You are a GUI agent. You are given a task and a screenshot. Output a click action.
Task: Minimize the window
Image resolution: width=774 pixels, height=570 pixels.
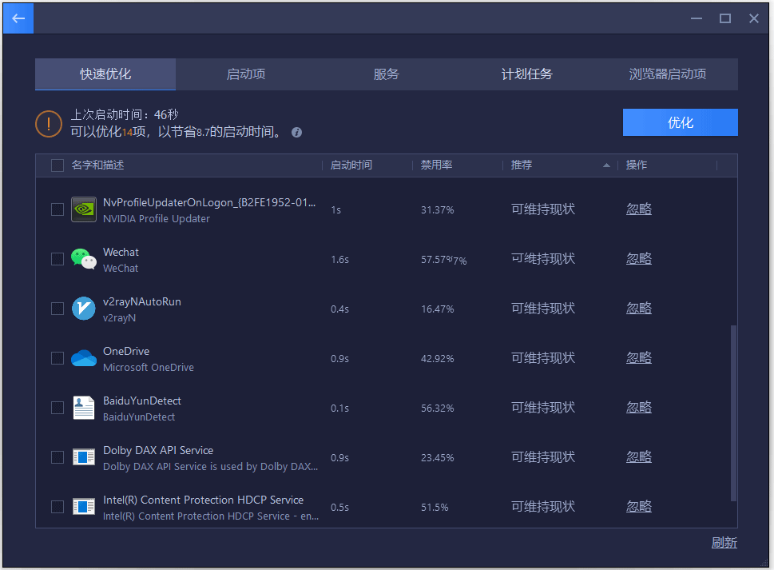(696, 18)
